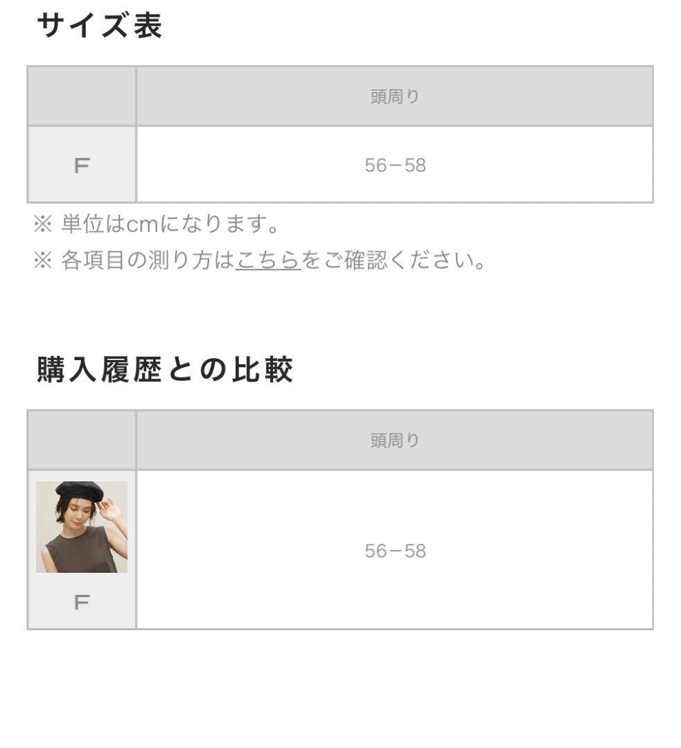Click the cm text in the unit note
681x748 pixels.
143,224
